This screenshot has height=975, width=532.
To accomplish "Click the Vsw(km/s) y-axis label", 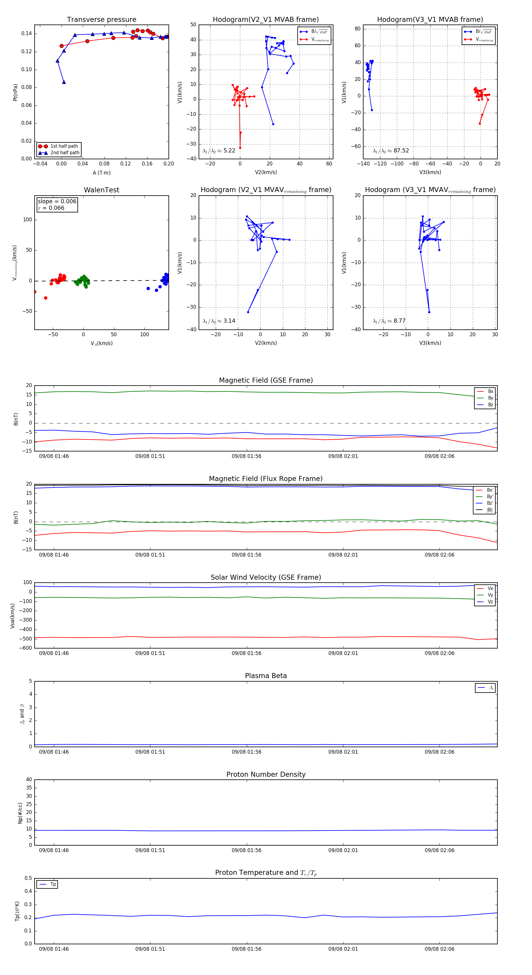I will 12,616.
